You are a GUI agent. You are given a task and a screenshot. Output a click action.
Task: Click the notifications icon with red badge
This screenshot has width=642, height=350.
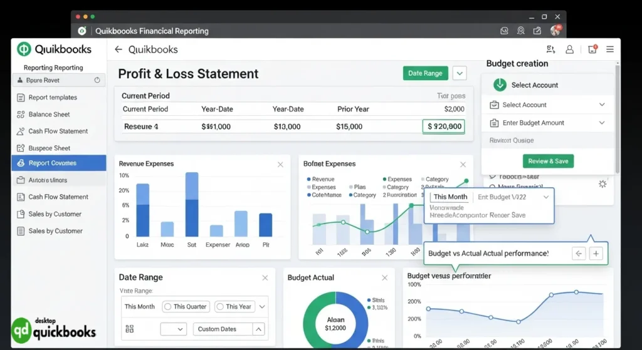tap(592, 49)
